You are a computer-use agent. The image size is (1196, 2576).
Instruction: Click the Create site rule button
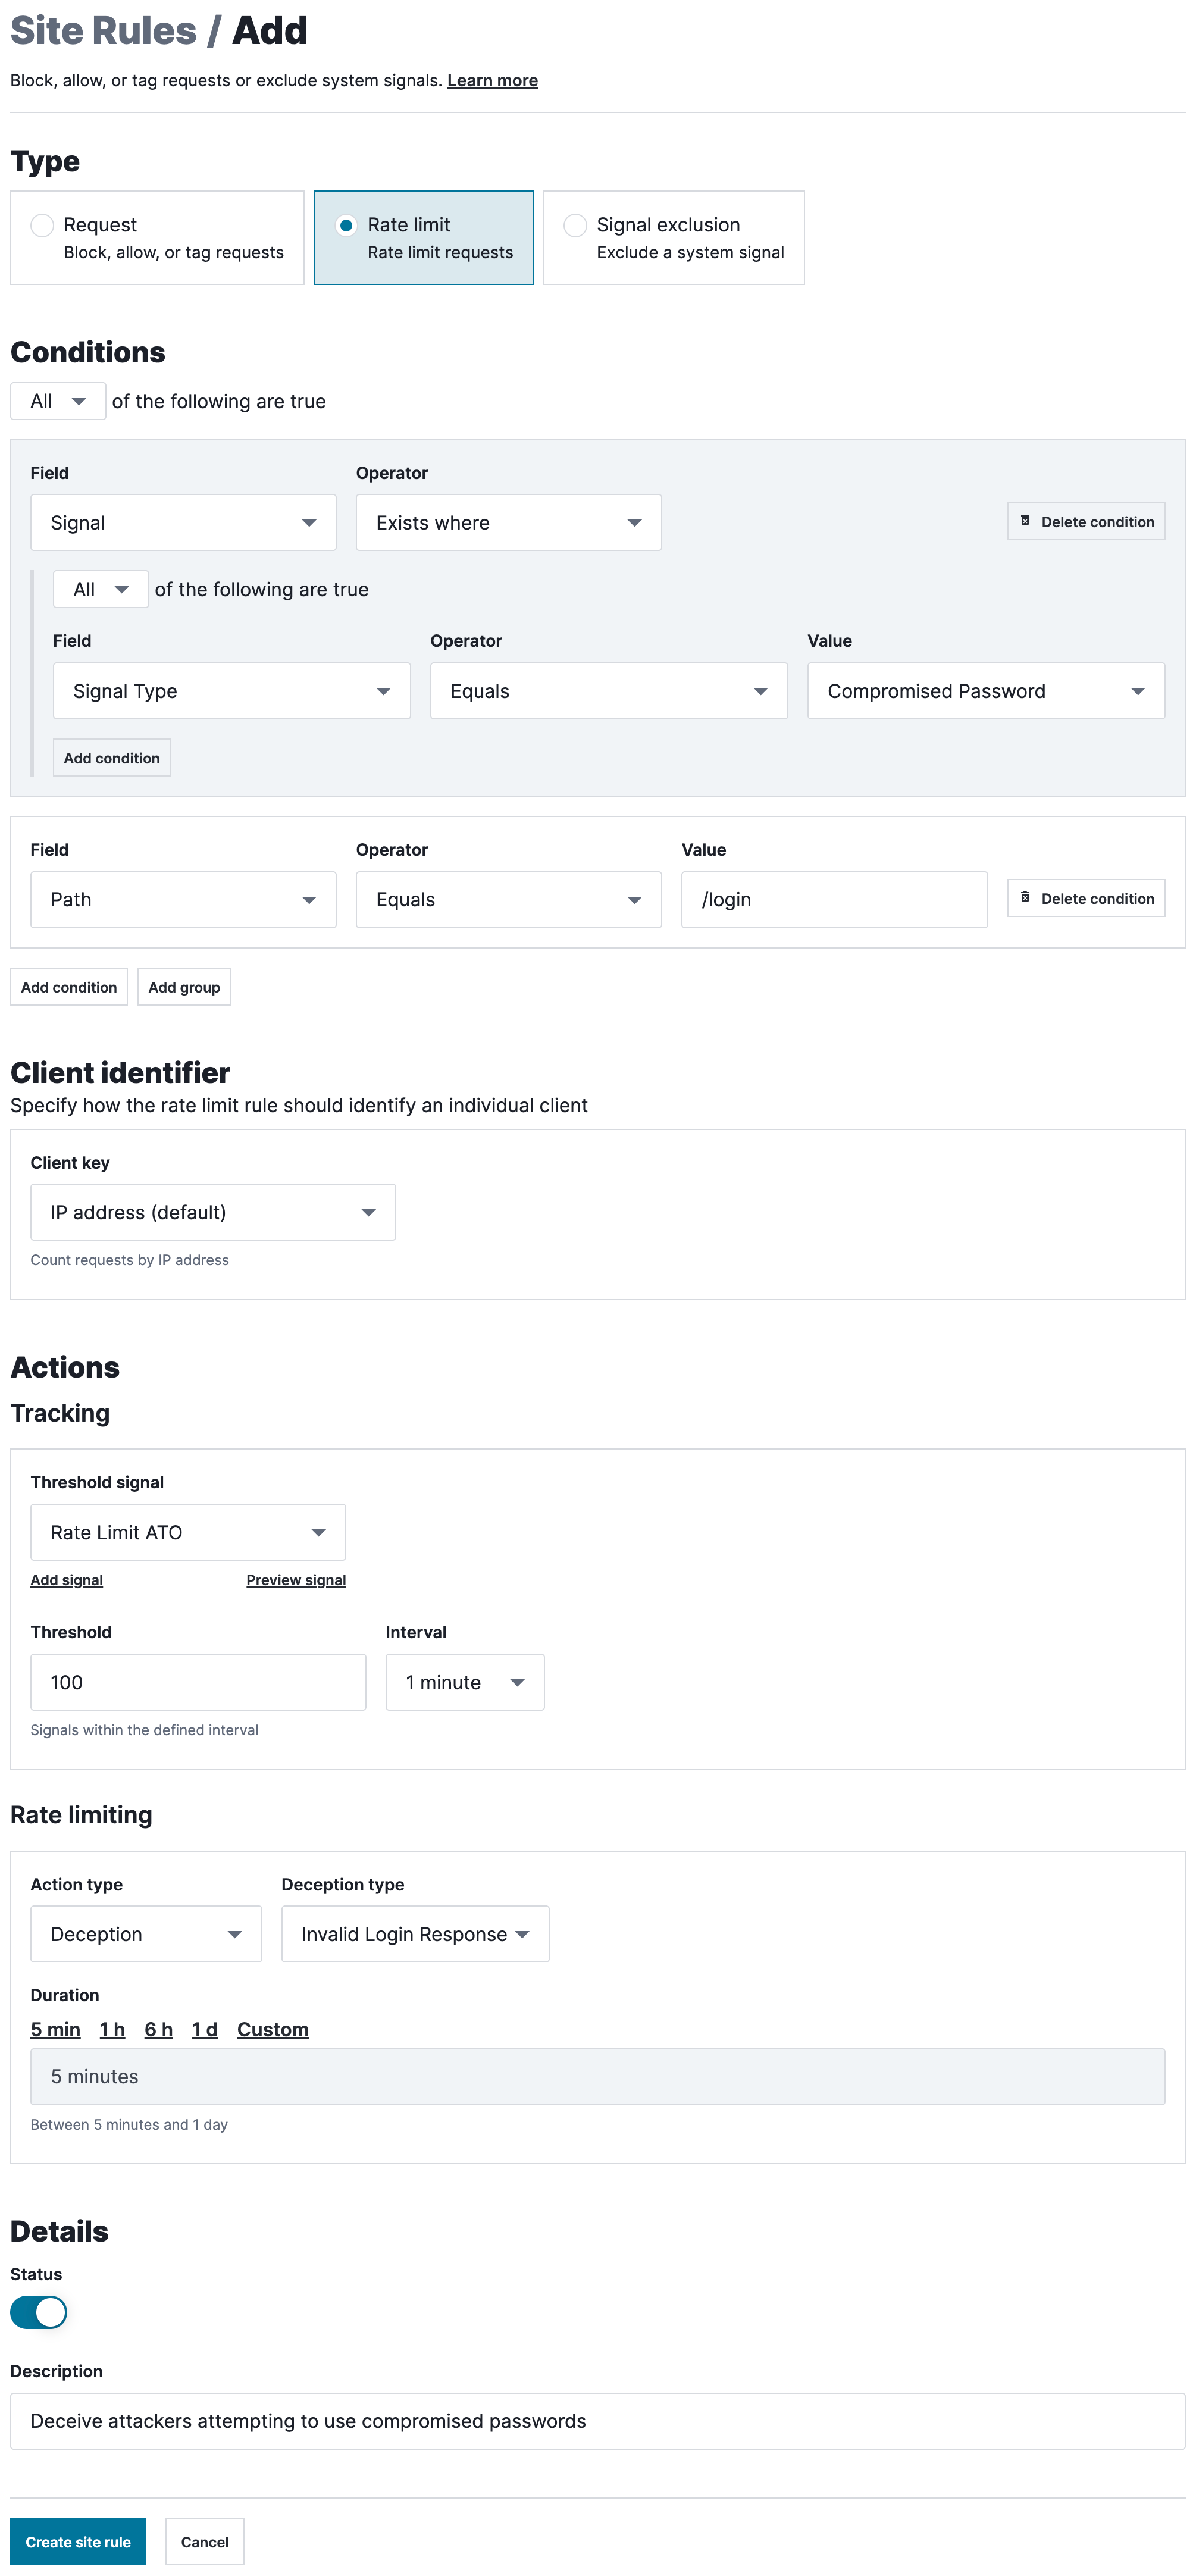(x=78, y=2541)
